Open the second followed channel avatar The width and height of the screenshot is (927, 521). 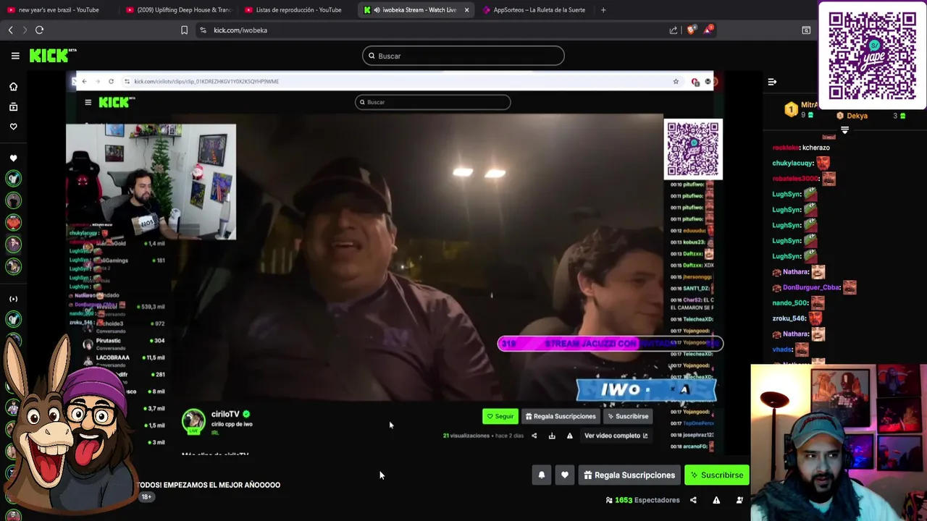pos(13,200)
